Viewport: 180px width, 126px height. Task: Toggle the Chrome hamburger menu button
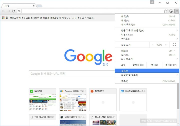click(176, 11)
